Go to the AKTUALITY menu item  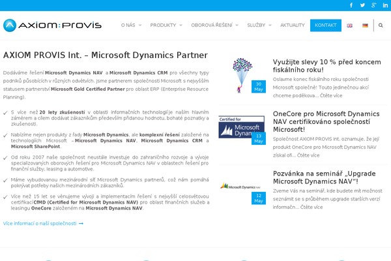tap(292, 25)
